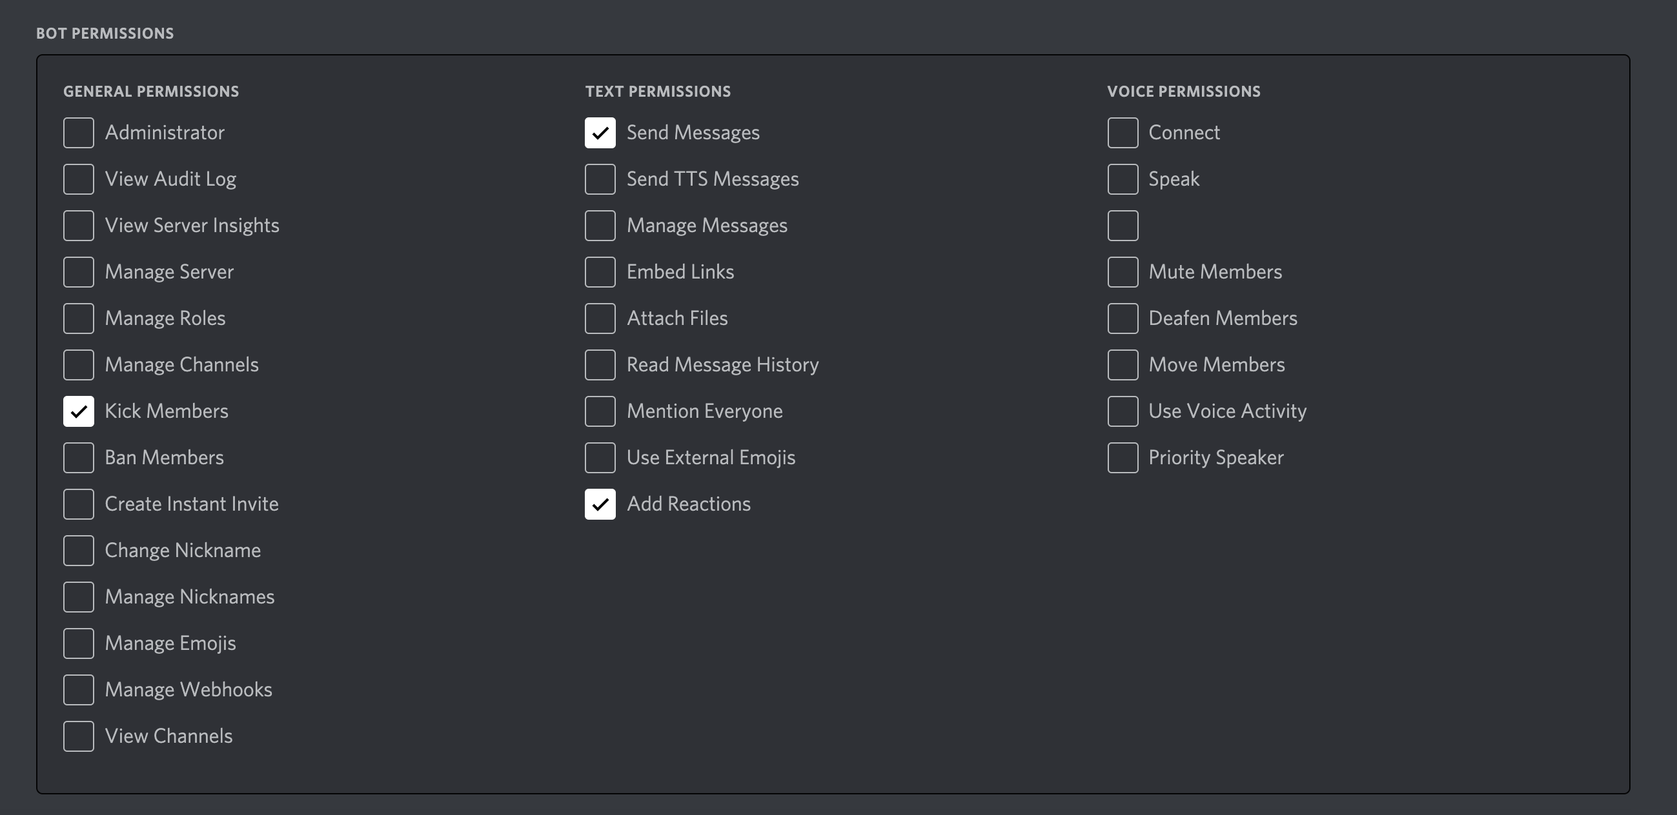Enable the Manage Roles permission
The width and height of the screenshot is (1677, 815).
click(x=78, y=318)
